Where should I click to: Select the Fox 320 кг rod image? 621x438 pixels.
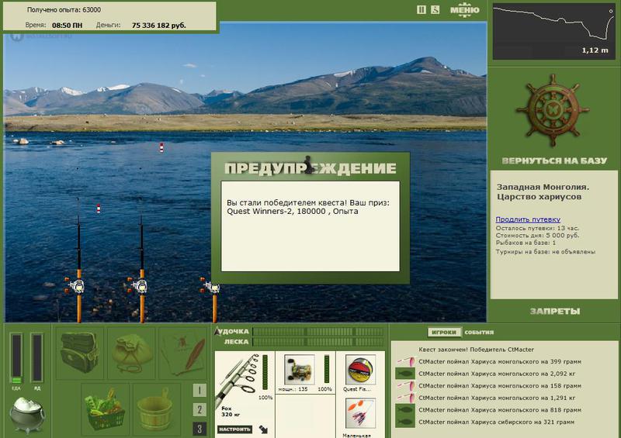coord(239,380)
